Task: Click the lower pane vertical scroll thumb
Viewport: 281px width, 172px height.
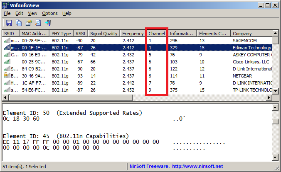Action: 275,122
